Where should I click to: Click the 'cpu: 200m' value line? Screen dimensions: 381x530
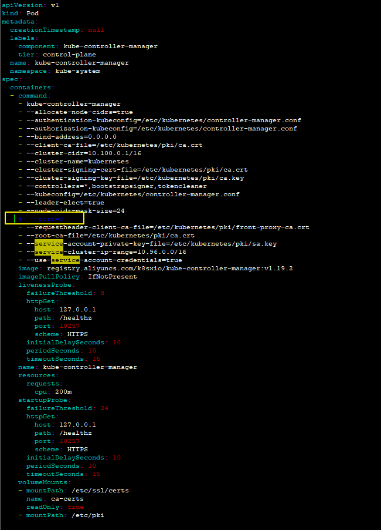53,392
